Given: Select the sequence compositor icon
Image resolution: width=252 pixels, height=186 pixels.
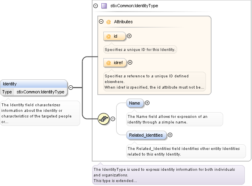Looking at the screenshot, I should [104, 119].
